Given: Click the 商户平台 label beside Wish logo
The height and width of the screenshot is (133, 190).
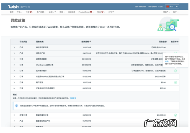Looking at the screenshot, I should pos(25,7).
